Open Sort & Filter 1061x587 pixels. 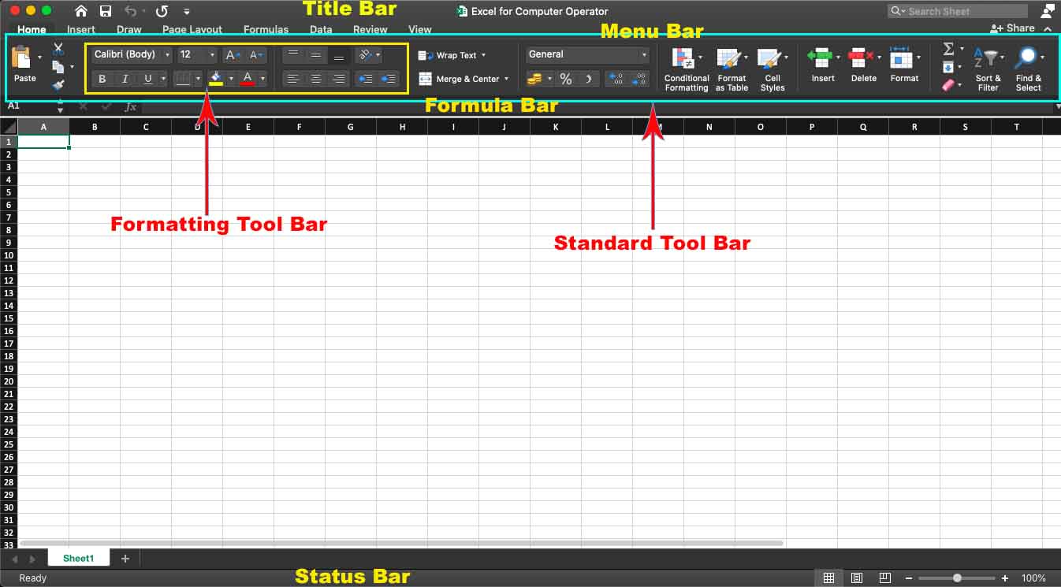(988, 69)
